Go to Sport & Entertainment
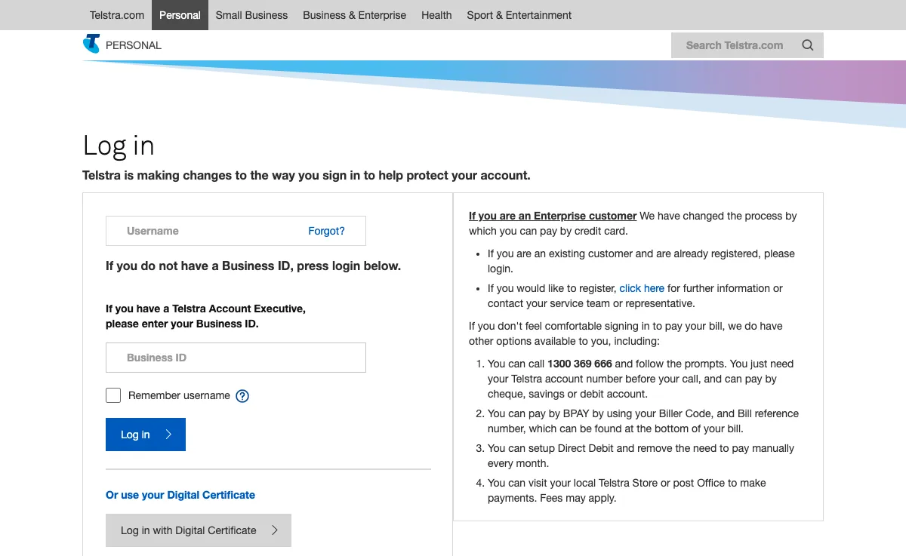 pyautogui.click(x=519, y=15)
